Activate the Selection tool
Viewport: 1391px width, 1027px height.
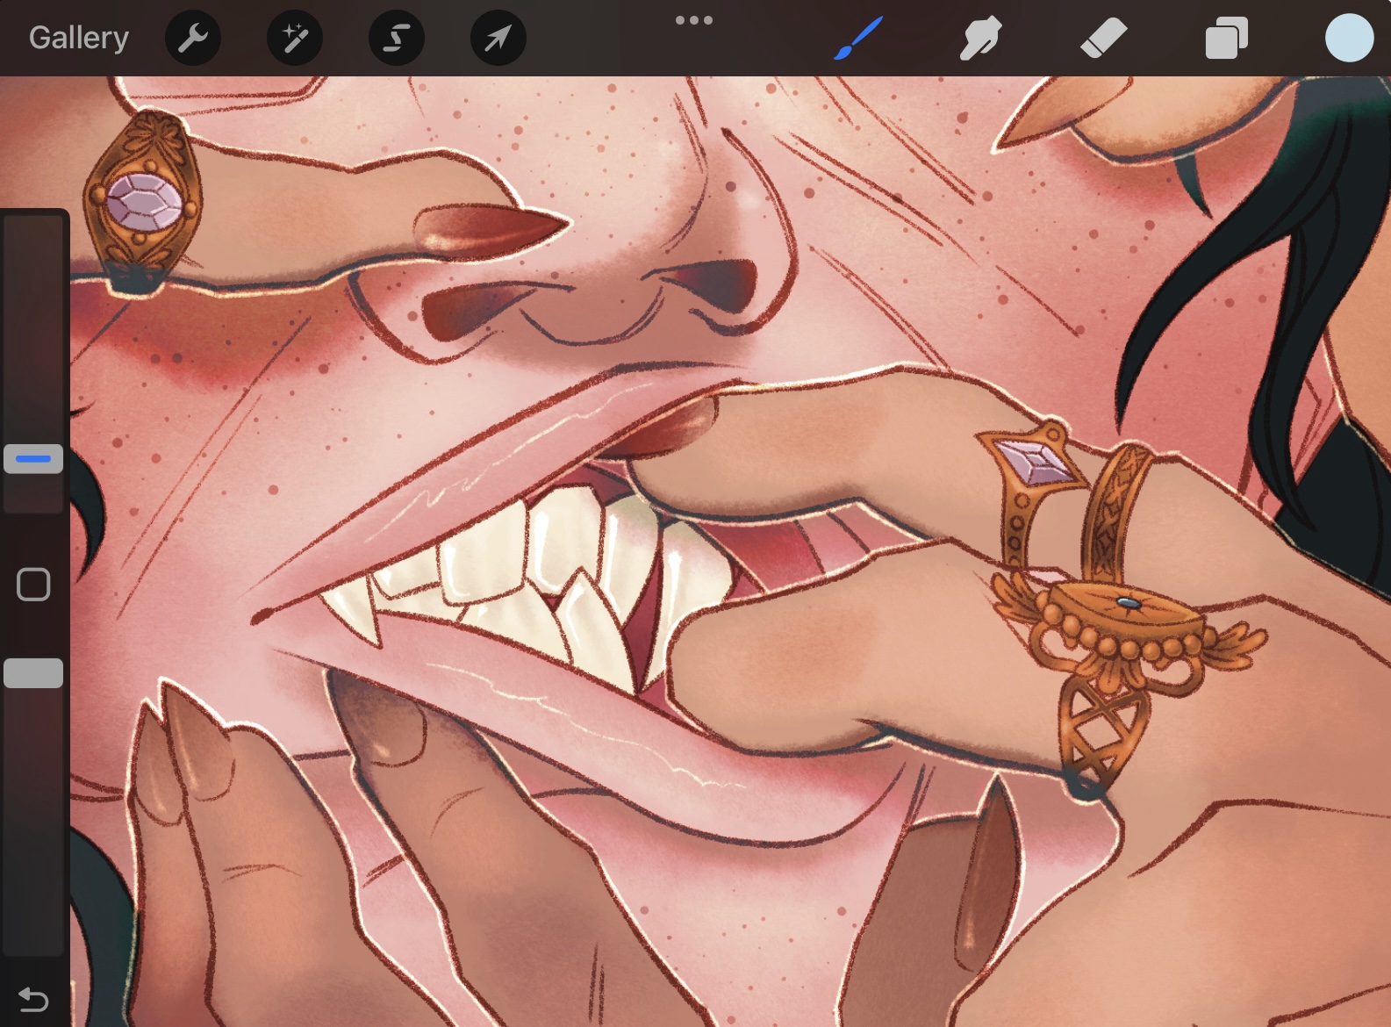[397, 38]
